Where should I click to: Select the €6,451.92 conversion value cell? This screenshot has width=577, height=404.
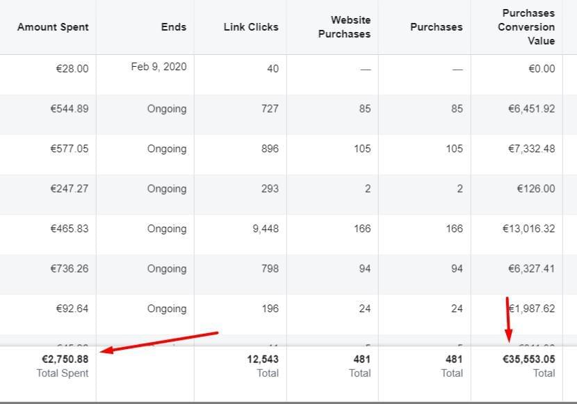[x=528, y=108]
